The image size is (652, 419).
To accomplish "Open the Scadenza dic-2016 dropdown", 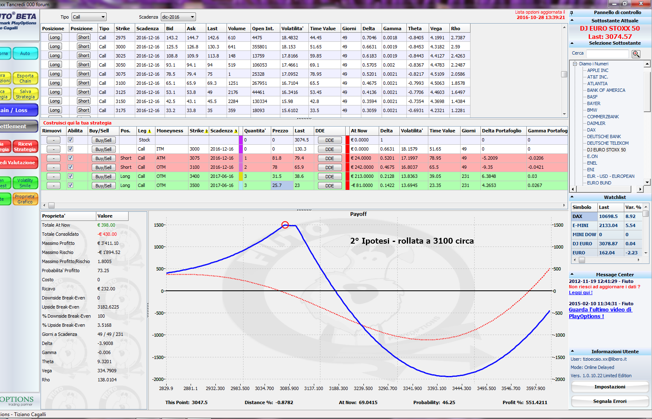I will click(x=178, y=17).
